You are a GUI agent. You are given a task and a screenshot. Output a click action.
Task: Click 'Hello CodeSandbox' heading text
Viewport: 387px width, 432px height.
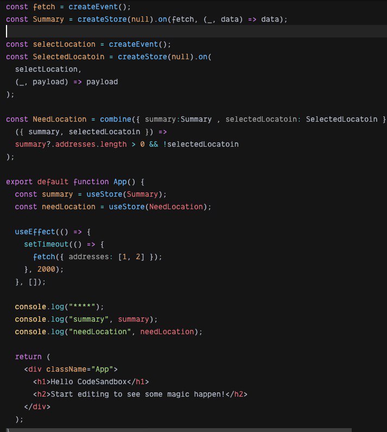tap(88, 381)
